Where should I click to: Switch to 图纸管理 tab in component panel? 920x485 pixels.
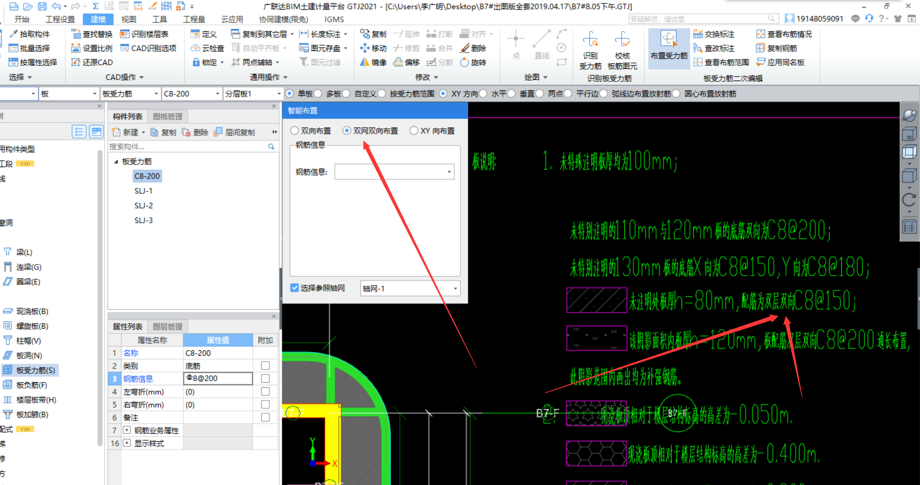tap(167, 116)
